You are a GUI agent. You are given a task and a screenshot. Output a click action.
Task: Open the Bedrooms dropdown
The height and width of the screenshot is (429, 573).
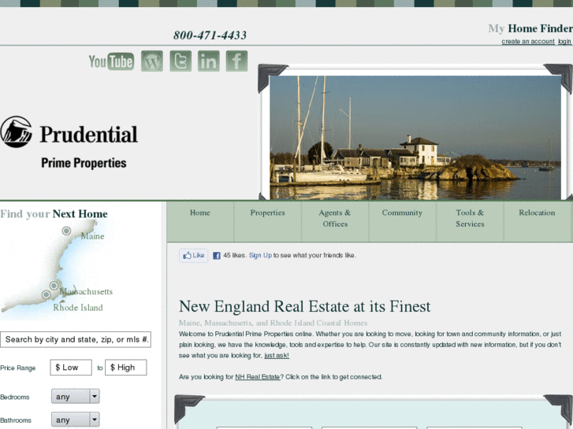[76, 397]
